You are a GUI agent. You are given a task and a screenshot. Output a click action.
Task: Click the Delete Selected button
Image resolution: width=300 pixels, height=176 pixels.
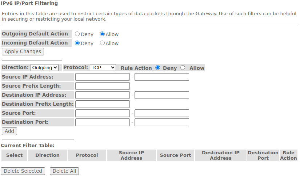tap(23, 171)
